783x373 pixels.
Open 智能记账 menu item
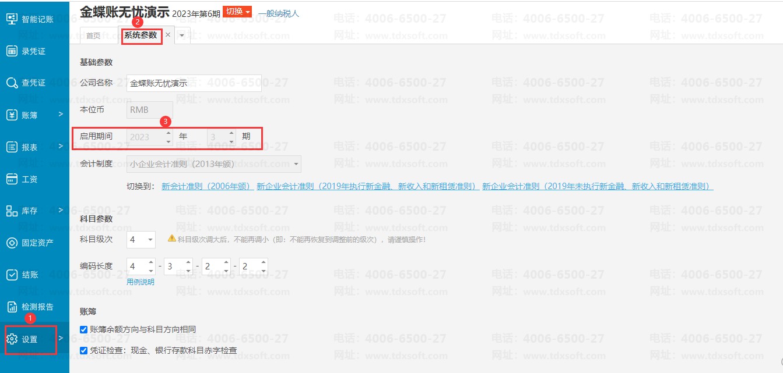pyautogui.click(x=37, y=19)
